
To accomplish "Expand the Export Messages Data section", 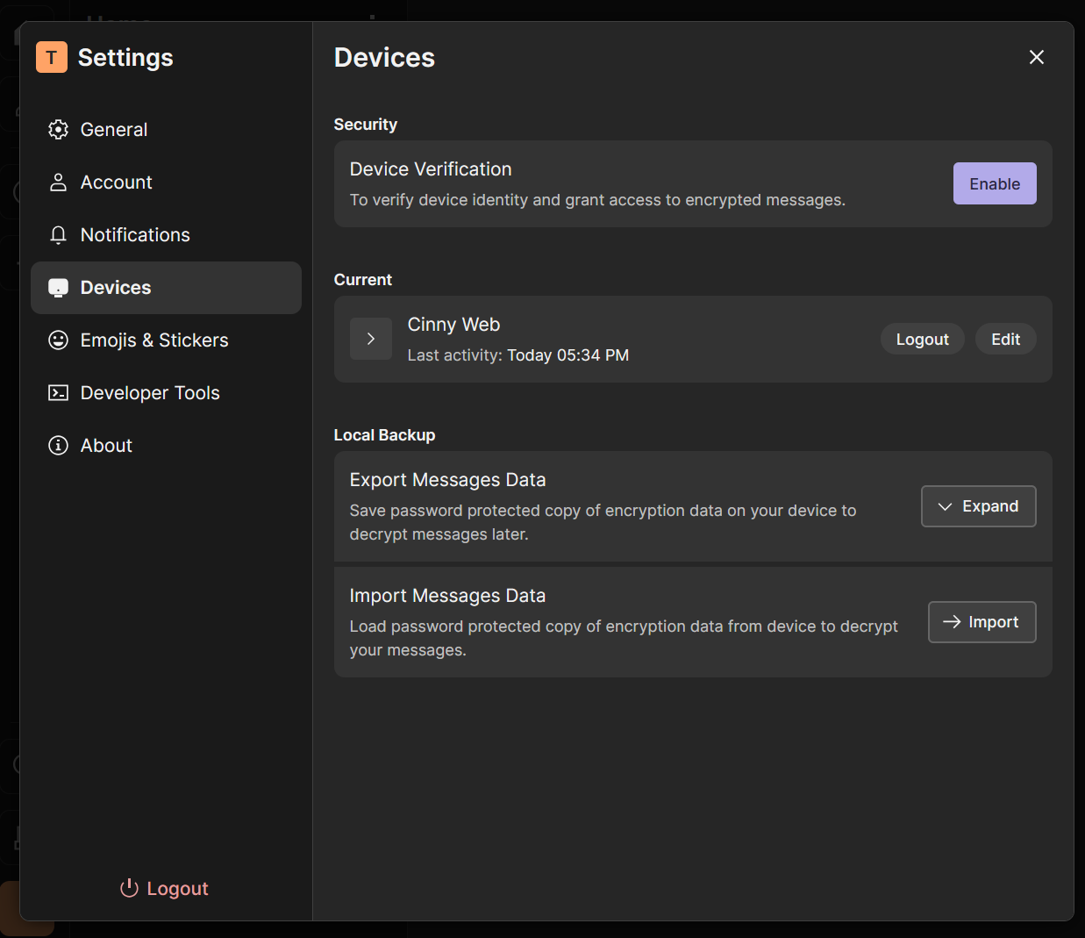I will [978, 506].
